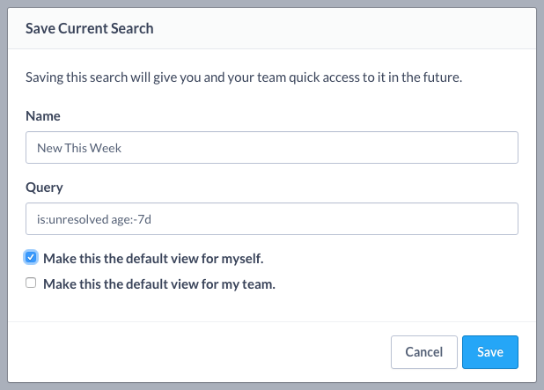Click the Query input field
544x390 pixels.
(271, 219)
